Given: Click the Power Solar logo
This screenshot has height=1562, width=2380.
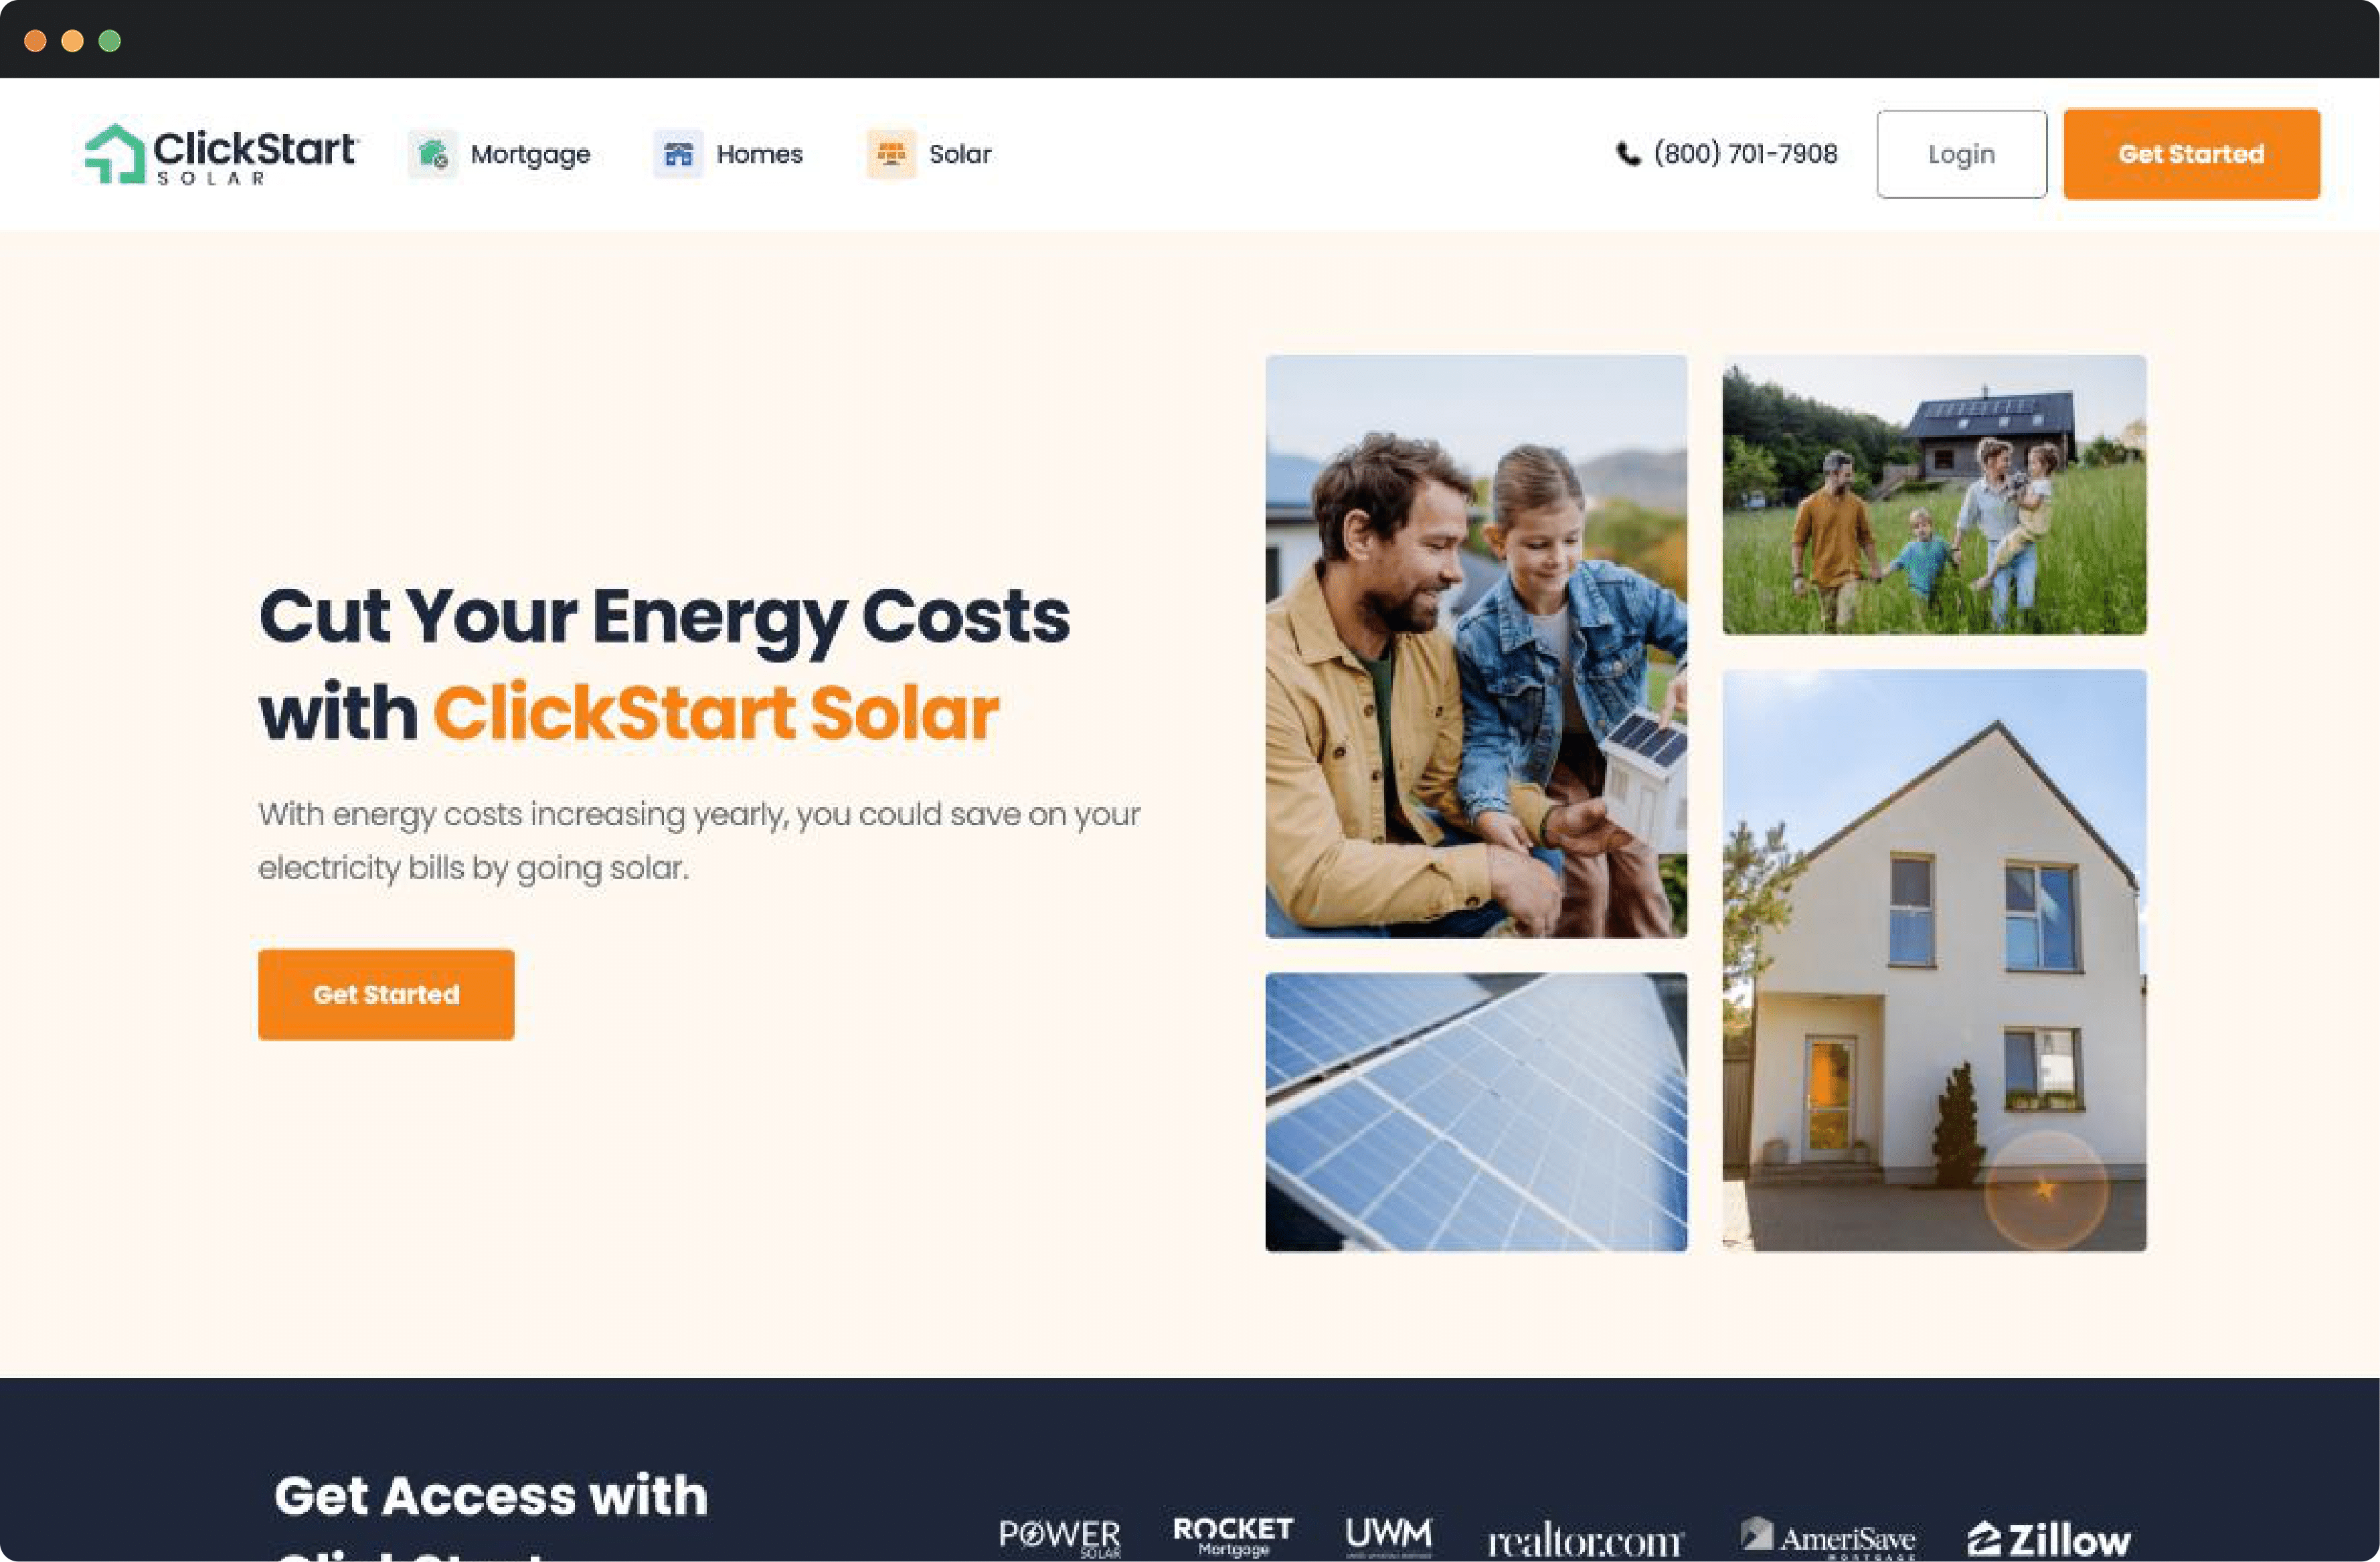Looking at the screenshot, I should coord(1060,1537).
